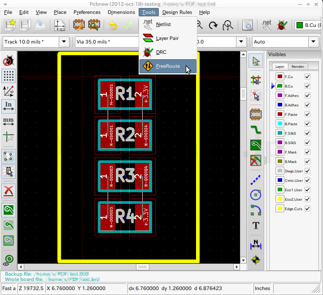The image size is (323, 295).
Task: Open the Preferences menu
Action: pyautogui.click(x=87, y=13)
